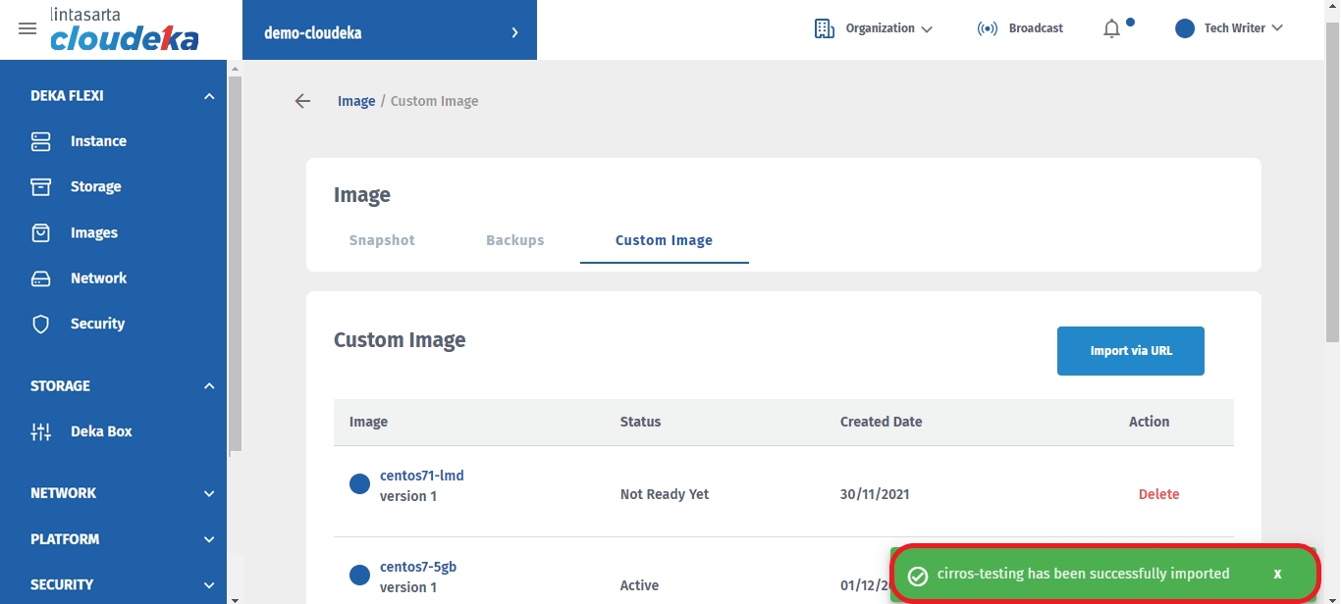Click the back arrow beside breadcrumb
The width and height of the screenshot is (1341, 604).
tap(302, 101)
